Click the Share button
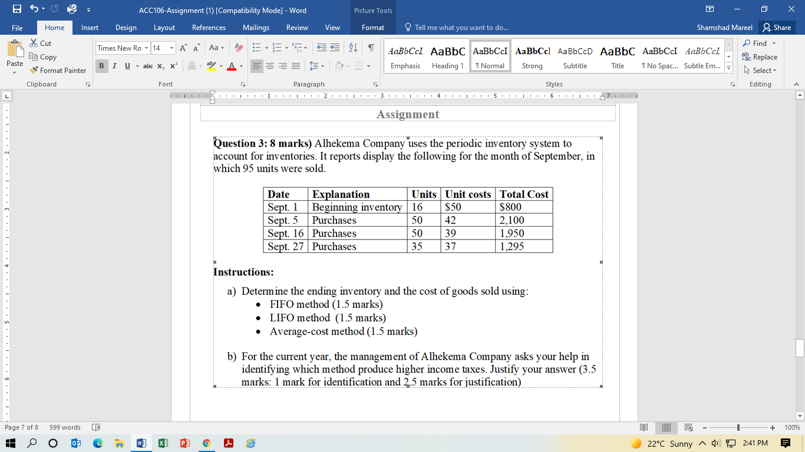The image size is (805, 452). coord(777,27)
